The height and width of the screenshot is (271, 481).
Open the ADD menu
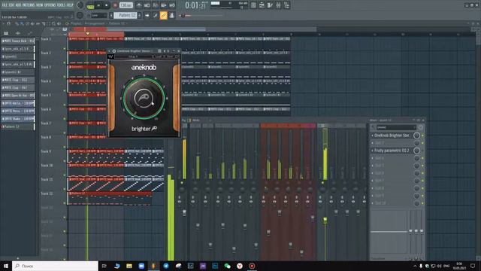point(18,5)
